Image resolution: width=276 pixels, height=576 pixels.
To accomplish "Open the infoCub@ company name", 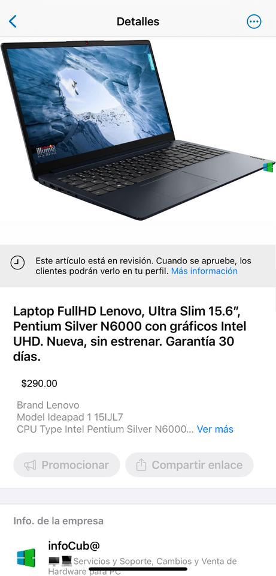I will coord(74,545).
